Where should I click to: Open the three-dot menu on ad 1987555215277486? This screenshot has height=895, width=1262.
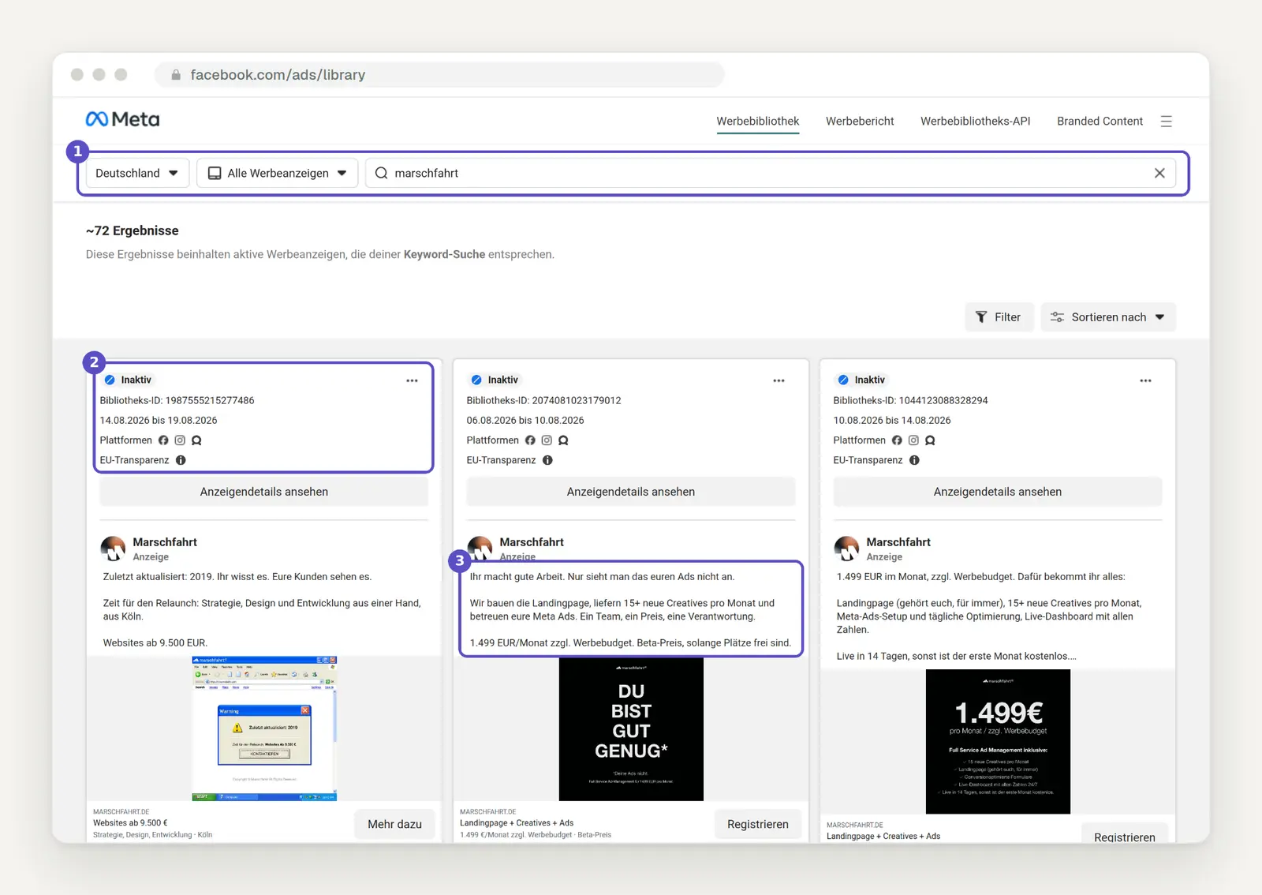[412, 380]
